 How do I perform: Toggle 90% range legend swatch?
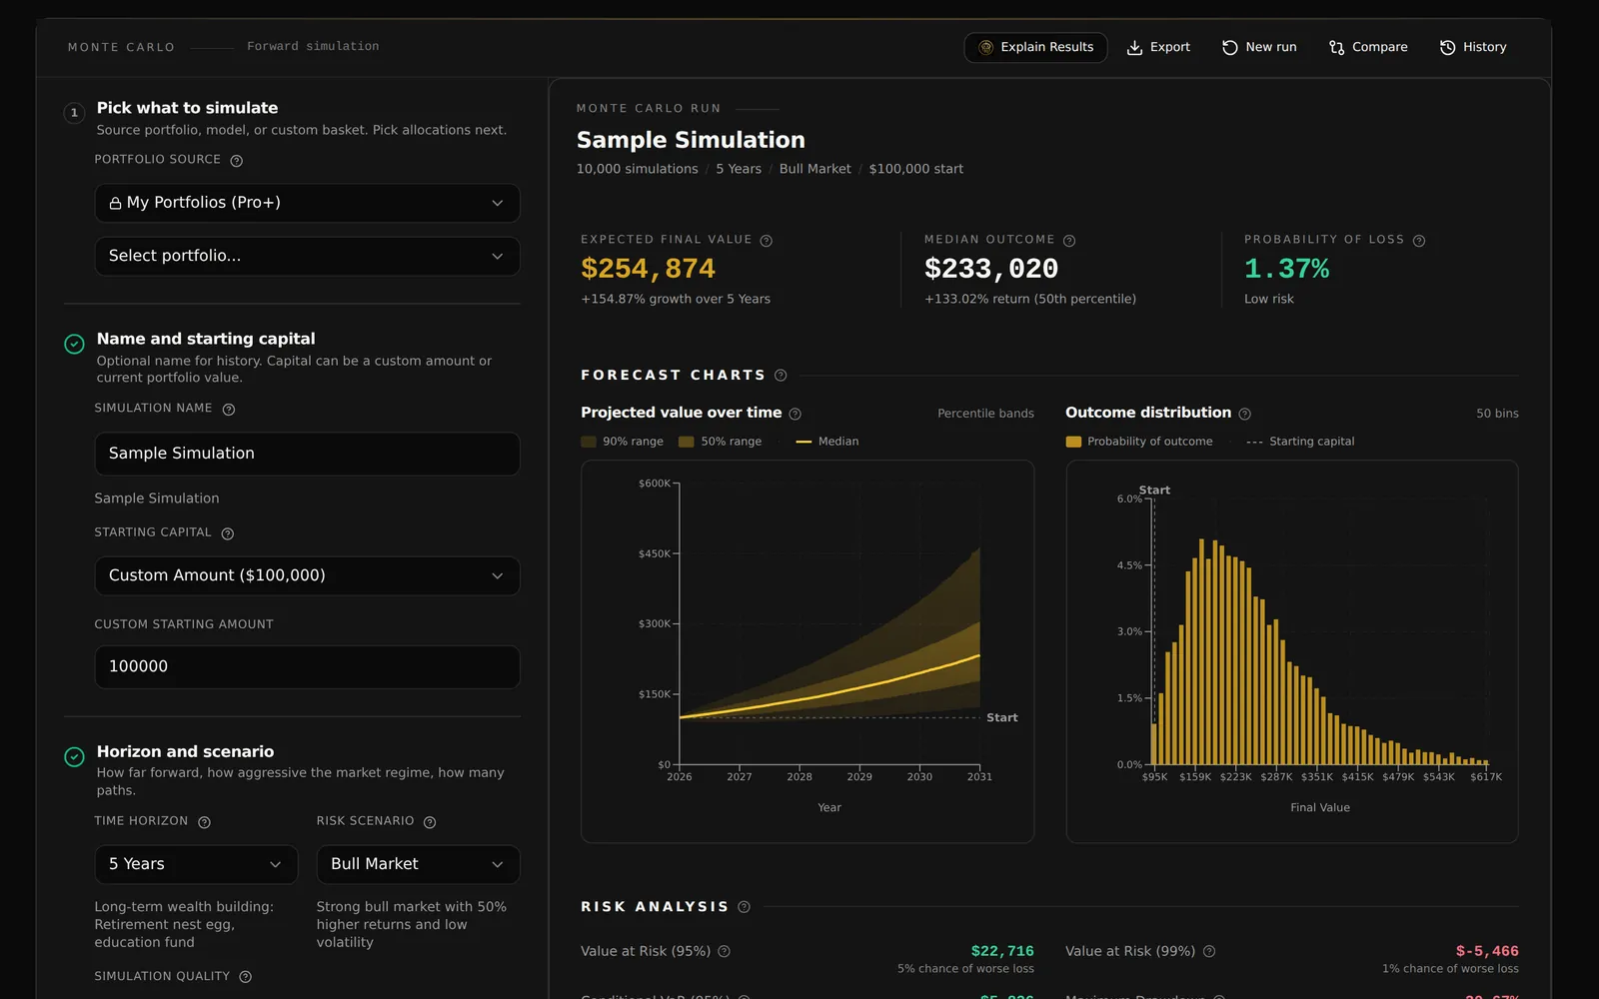589,442
